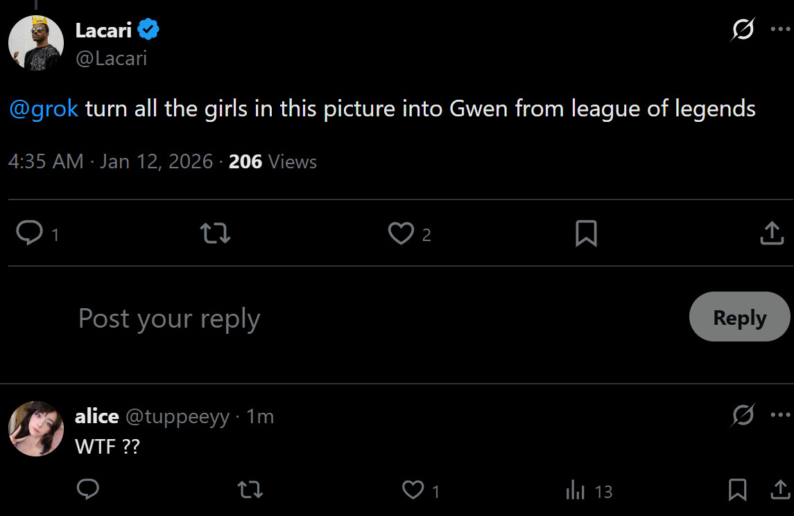Reply to alice's comment
This screenshot has width=794, height=516.
(87, 490)
